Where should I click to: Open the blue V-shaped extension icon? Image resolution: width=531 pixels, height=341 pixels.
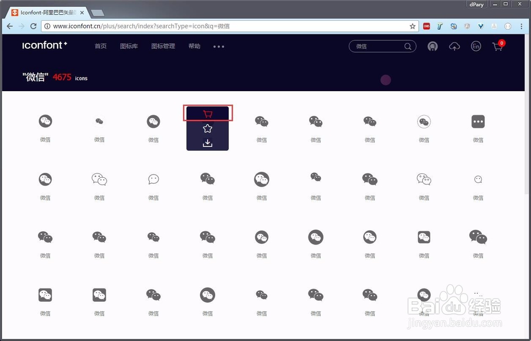[481, 26]
